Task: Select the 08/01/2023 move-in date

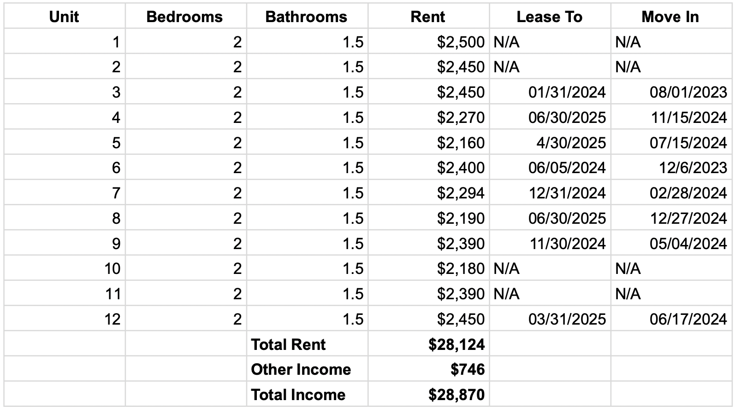Action: [688, 93]
